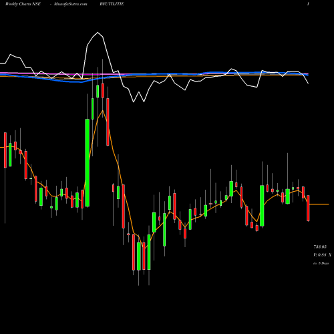Screen dimensions: 334x334
Task: Click the 'Weekly Charts NSE' title text
Action: click(x=23, y=4)
